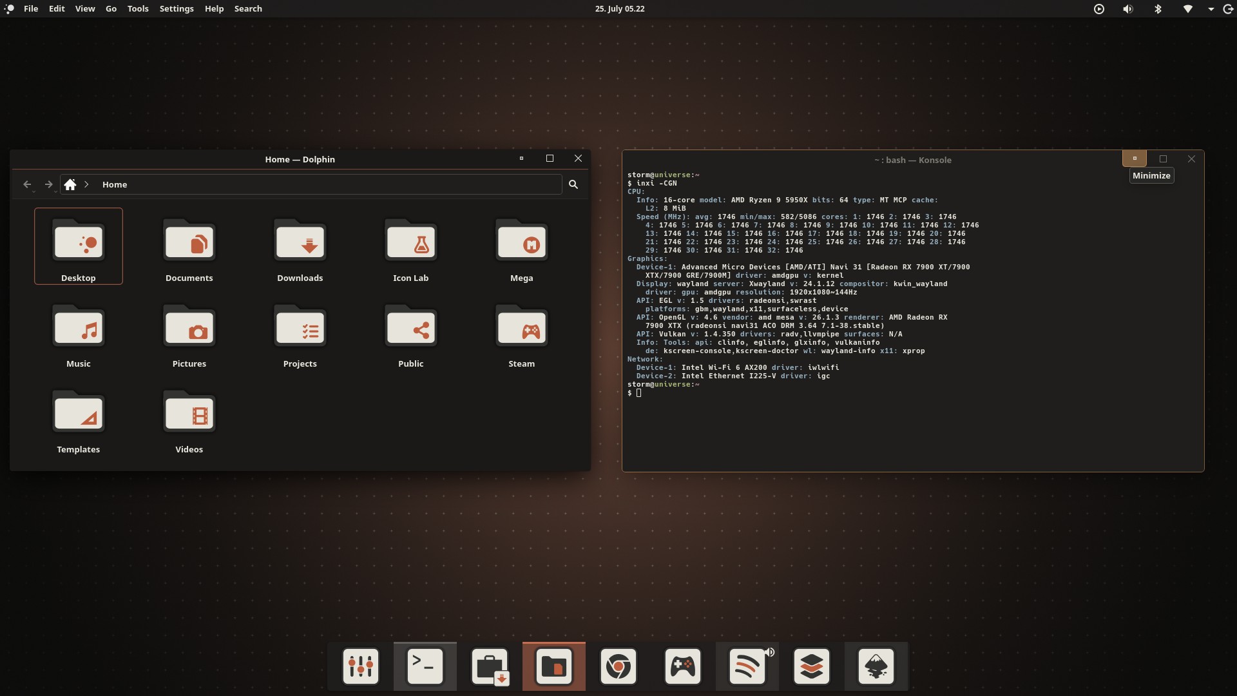Open the volume speaker tray icon
Screen dimensions: 1237x696
1128,9
